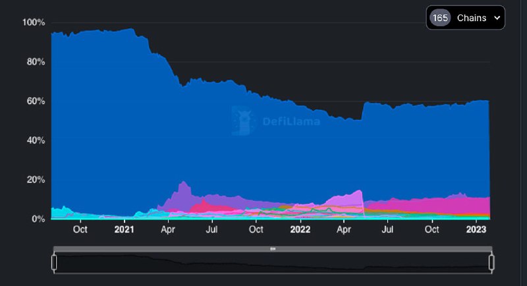The image size is (527, 286).
Task: Click the 2023 x-axis label
Action: click(x=476, y=229)
